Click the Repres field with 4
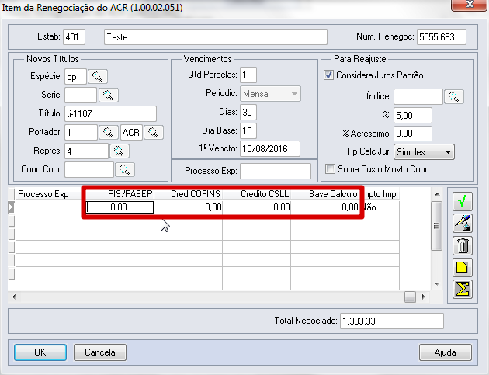 (86, 151)
